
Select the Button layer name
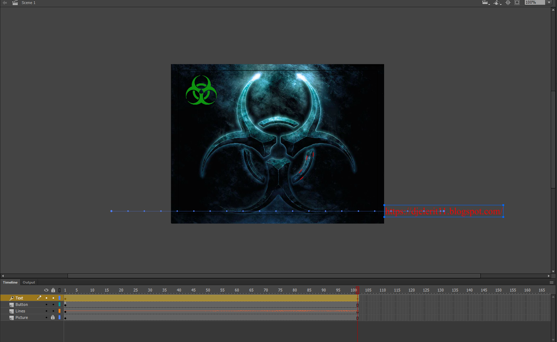pyautogui.click(x=22, y=304)
